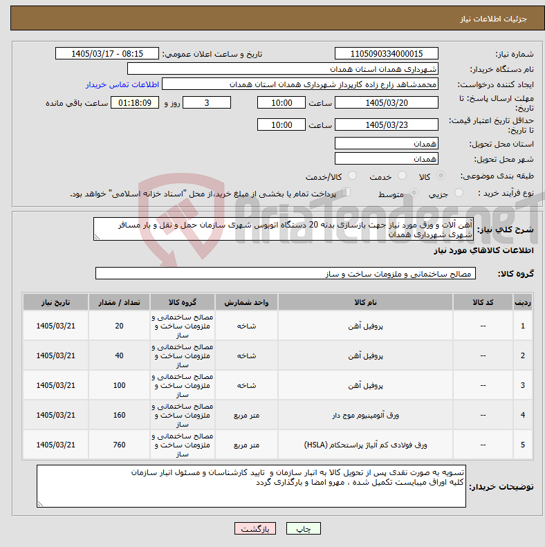The width and height of the screenshot is (545, 547).
Task: Select the متوسط purchase type radio
Action: click(414, 192)
